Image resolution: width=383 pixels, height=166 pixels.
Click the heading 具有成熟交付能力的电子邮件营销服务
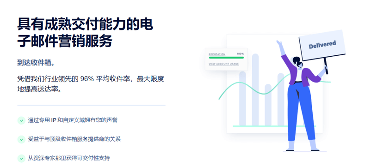[85, 33]
